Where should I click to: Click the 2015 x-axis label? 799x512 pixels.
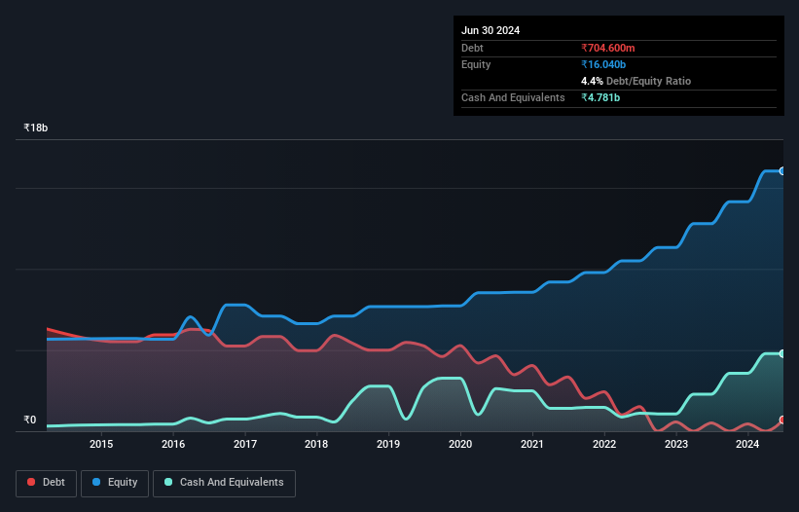pyautogui.click(x=101, y=444)
